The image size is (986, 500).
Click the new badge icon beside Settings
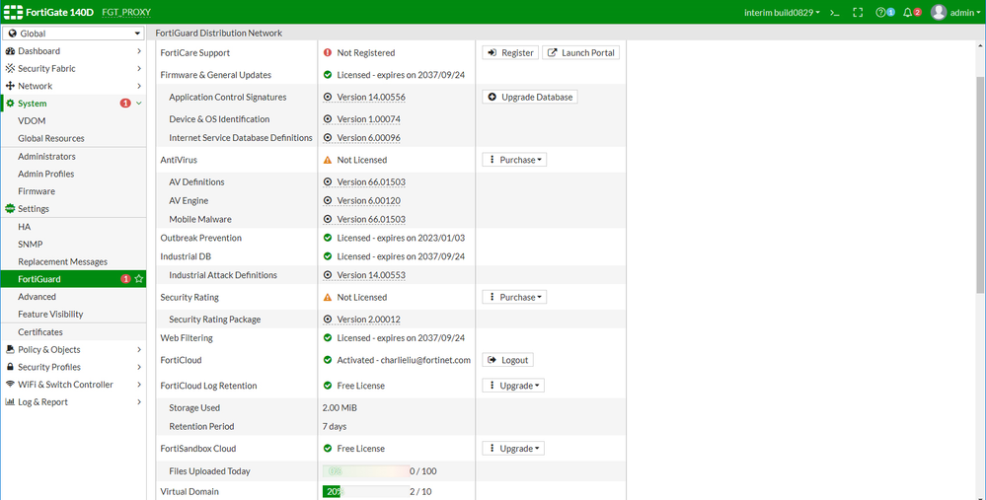point(10,208)
